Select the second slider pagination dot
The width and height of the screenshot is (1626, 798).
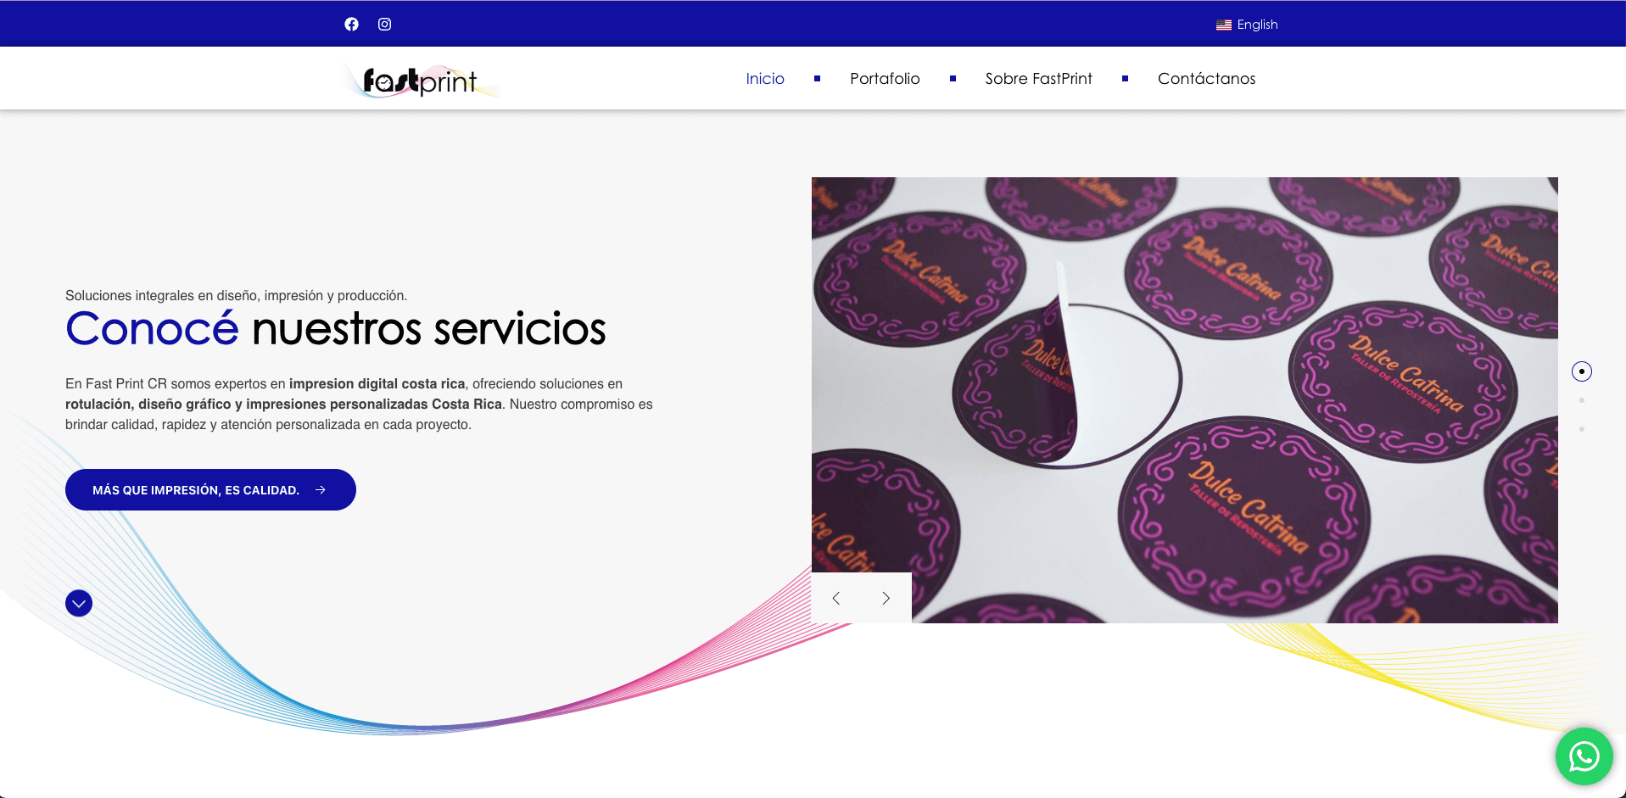pyautogui.click(x=1581, y=400)
